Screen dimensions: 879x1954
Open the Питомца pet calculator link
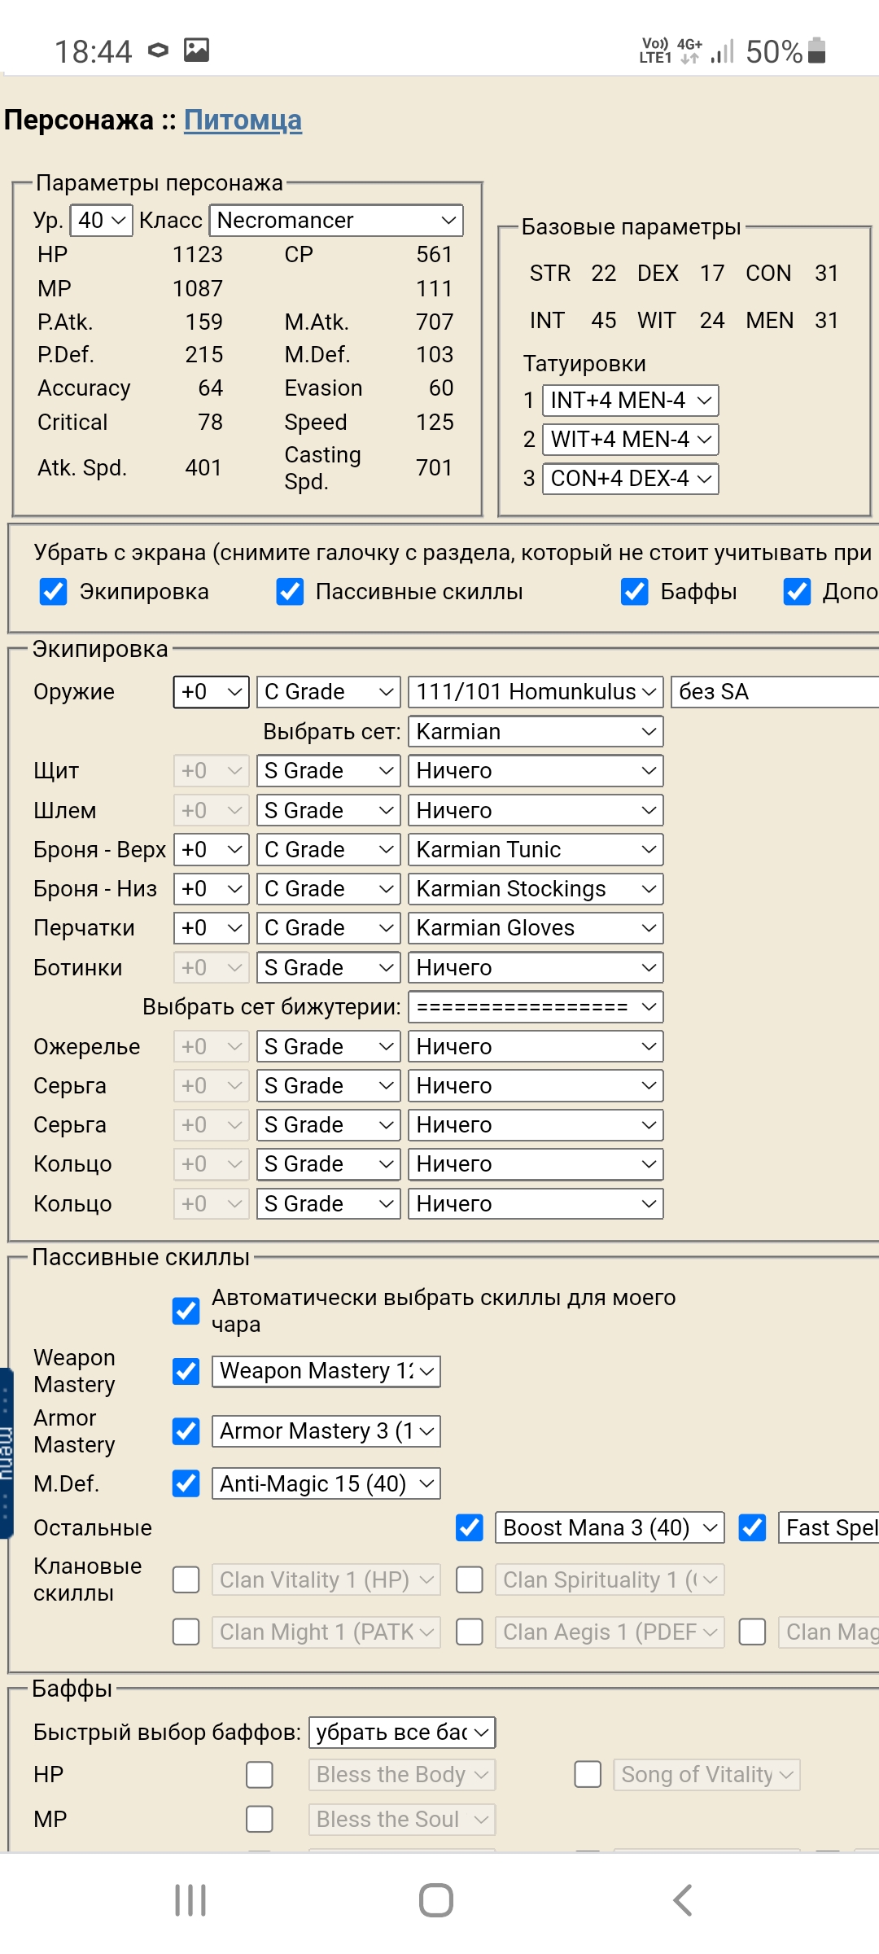[x=243, y=120]
